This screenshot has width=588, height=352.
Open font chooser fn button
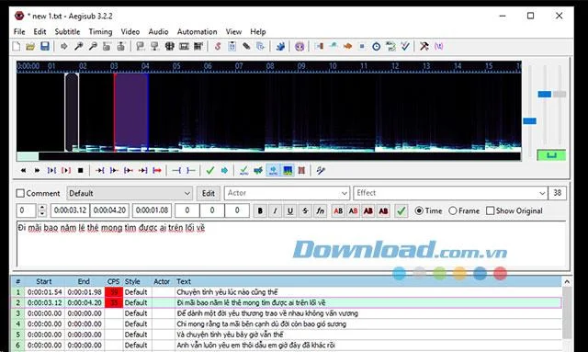tap(320, 210)
